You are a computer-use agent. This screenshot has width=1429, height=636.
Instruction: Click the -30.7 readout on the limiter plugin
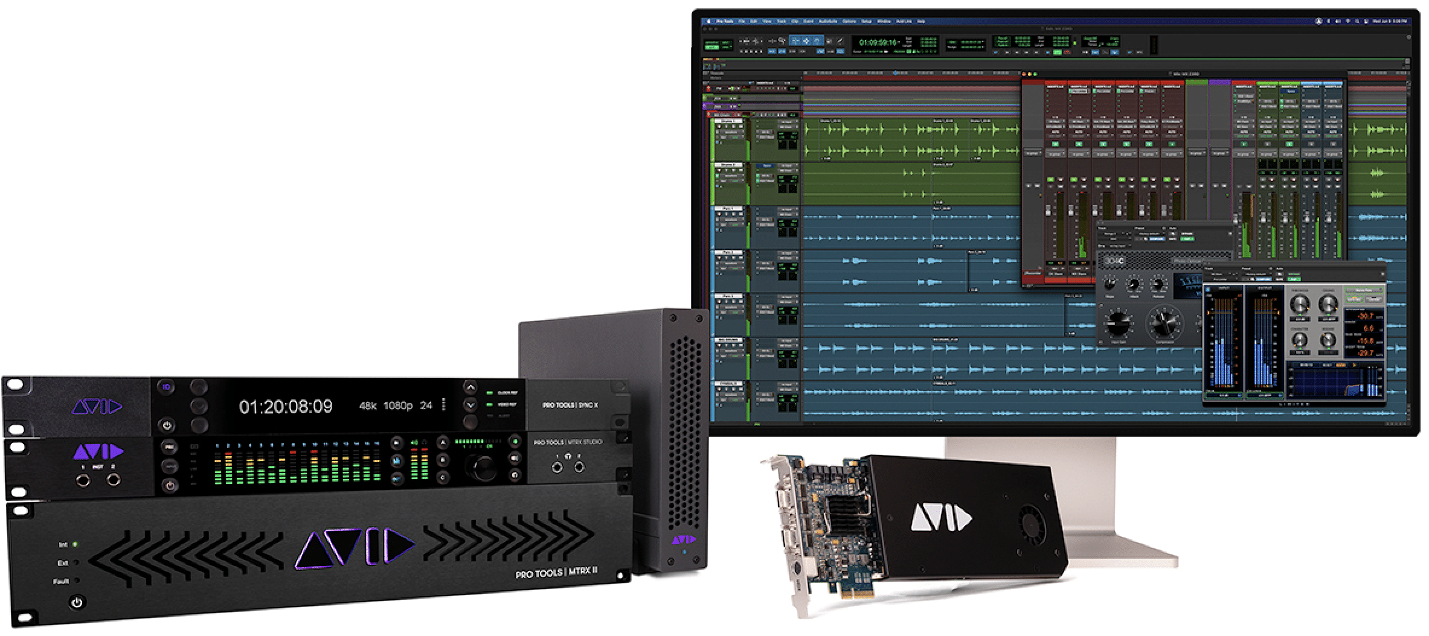point(1366,316)
